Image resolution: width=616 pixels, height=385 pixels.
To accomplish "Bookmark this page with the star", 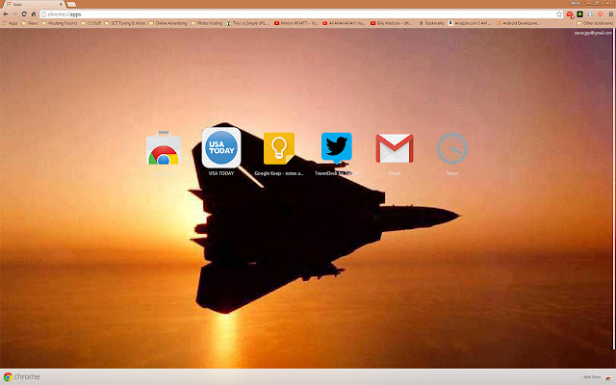I will 559,14.
